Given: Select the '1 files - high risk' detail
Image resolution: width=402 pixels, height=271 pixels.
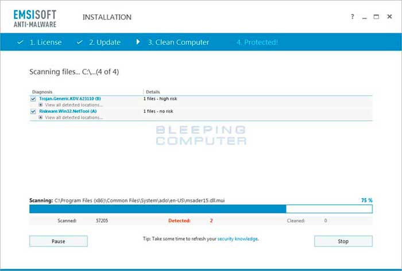Looking at the screenshot, I should click(160, 99).
